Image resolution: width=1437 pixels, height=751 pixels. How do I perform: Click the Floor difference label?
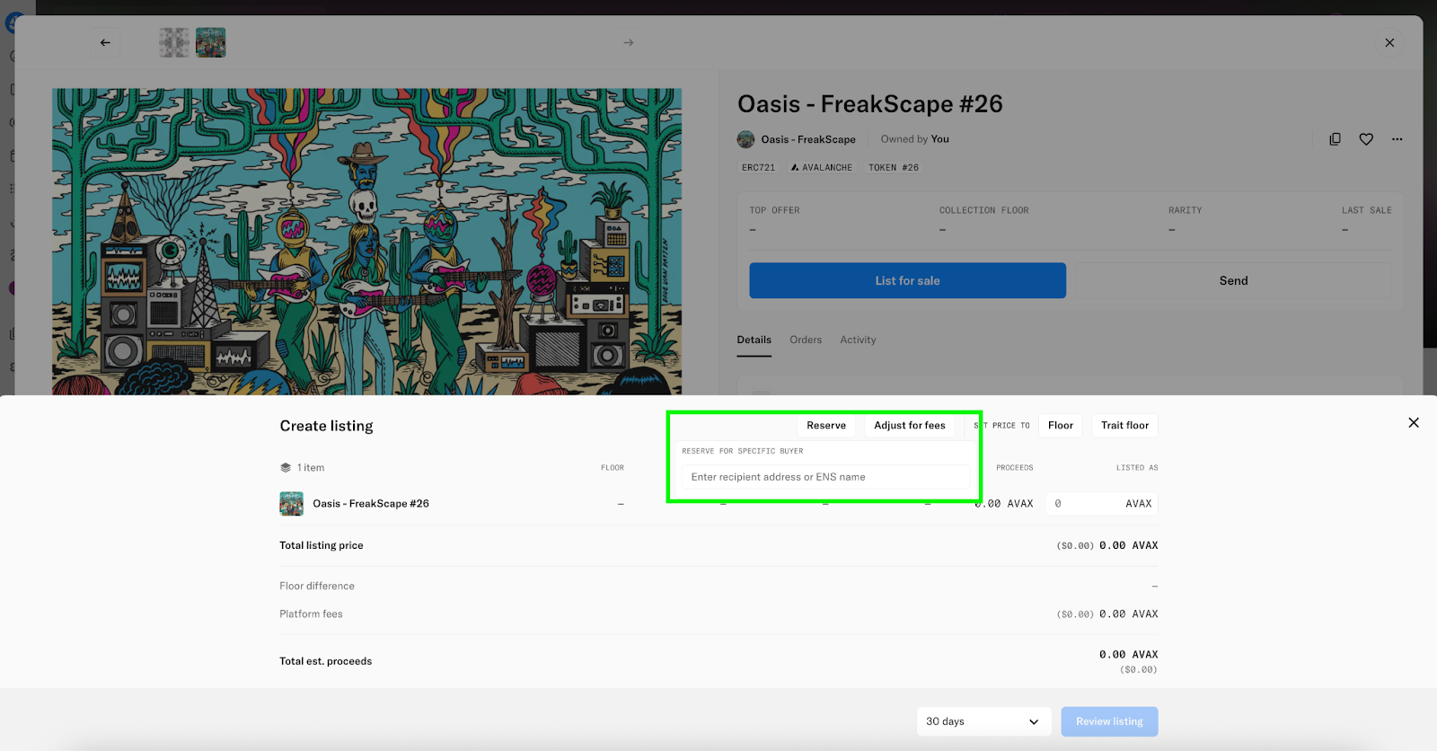(x=317, y=586)
